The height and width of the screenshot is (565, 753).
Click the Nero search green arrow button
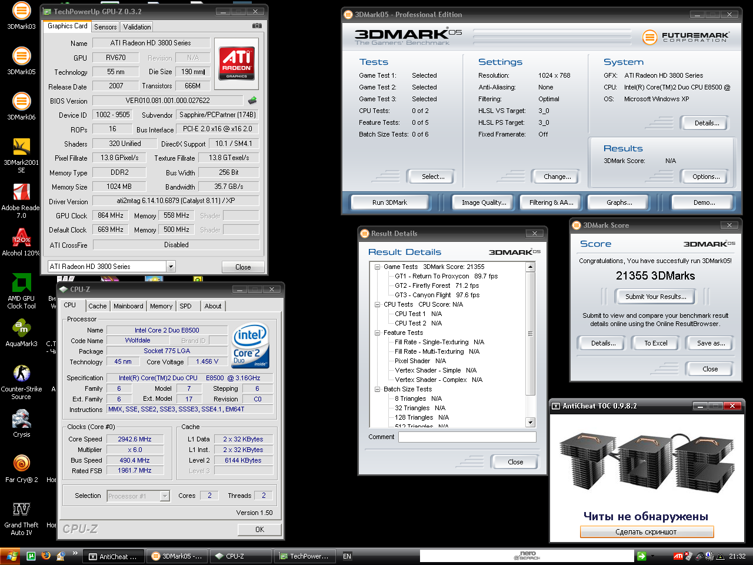tap(641, 556)
